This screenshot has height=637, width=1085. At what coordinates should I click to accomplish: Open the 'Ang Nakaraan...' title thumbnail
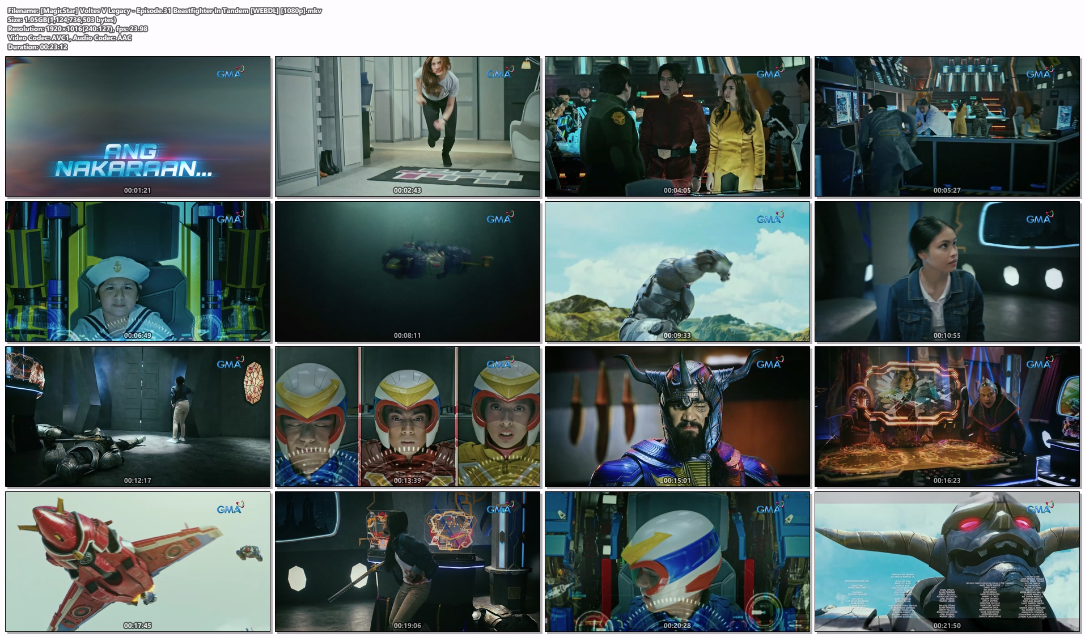click(x=138, y=126)
